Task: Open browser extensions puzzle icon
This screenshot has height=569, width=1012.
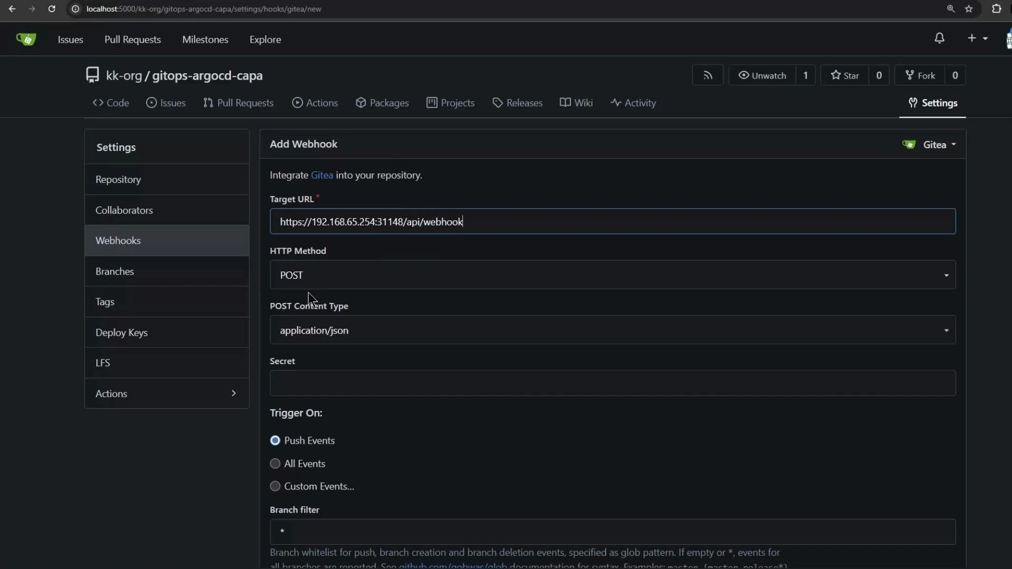Action: coord(997,8)
